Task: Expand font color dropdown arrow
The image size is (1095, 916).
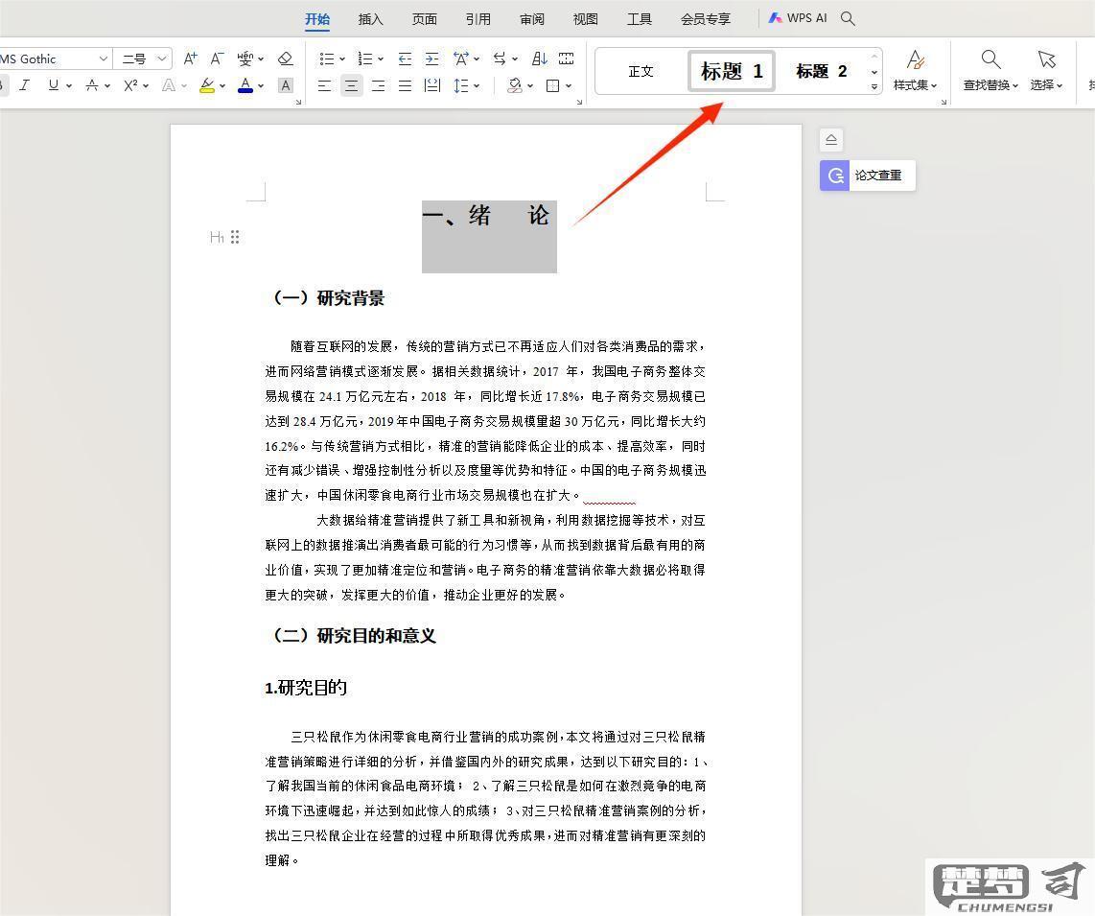Action: pos(261,86)
